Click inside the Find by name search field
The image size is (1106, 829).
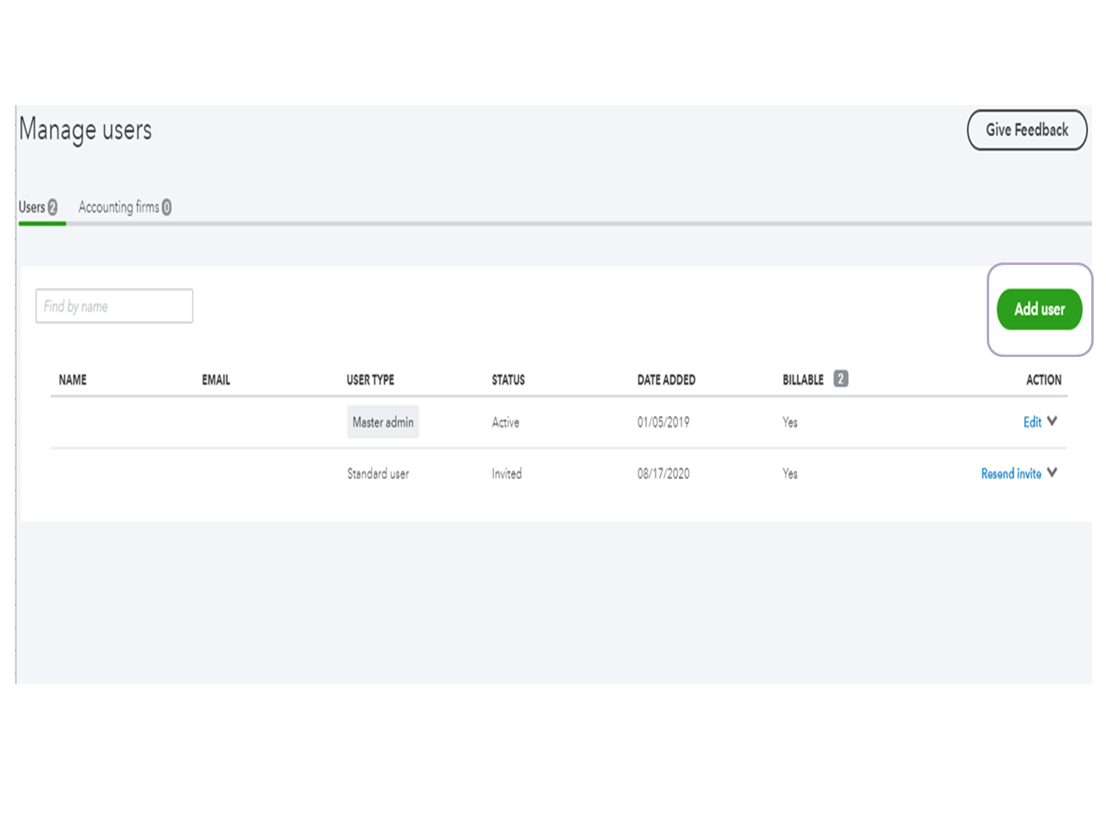(x=114, y=306)
